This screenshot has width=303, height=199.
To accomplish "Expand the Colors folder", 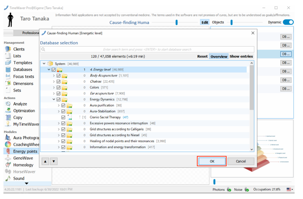I will pyautogui.click(x=54, y=88).
